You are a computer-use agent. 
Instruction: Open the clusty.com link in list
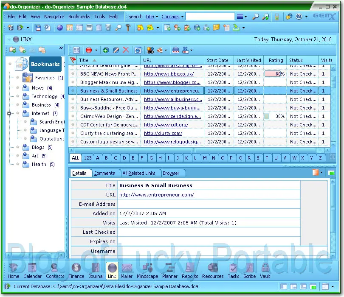click(x=163, y=134)
